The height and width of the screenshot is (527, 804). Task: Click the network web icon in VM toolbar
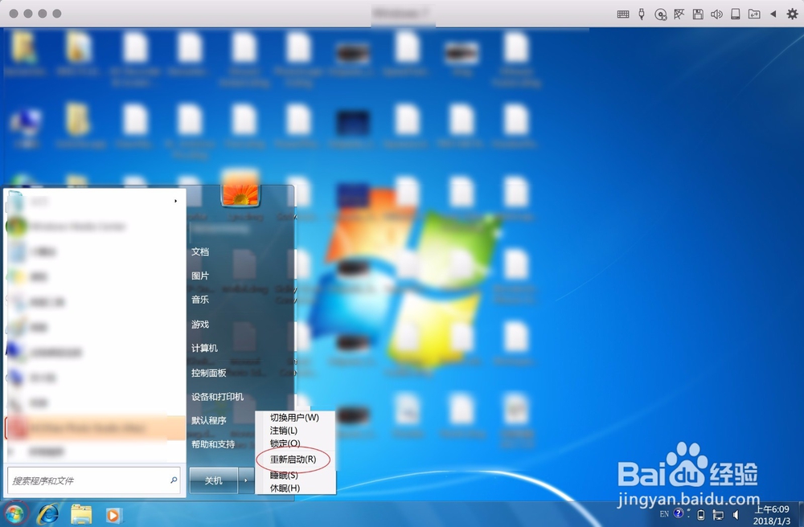[679, 14]
